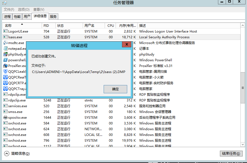Switch to the 性能 tab
247x163 pixels.
[17, 16]
